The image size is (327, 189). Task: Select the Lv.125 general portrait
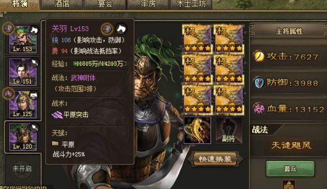pyautogui.click(x=22, y=104)
